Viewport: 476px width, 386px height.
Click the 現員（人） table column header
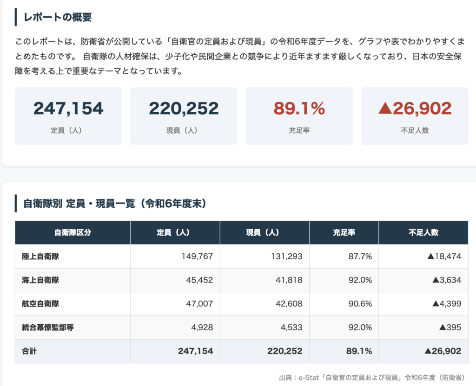pyautogui.click(x=264, y=232)
